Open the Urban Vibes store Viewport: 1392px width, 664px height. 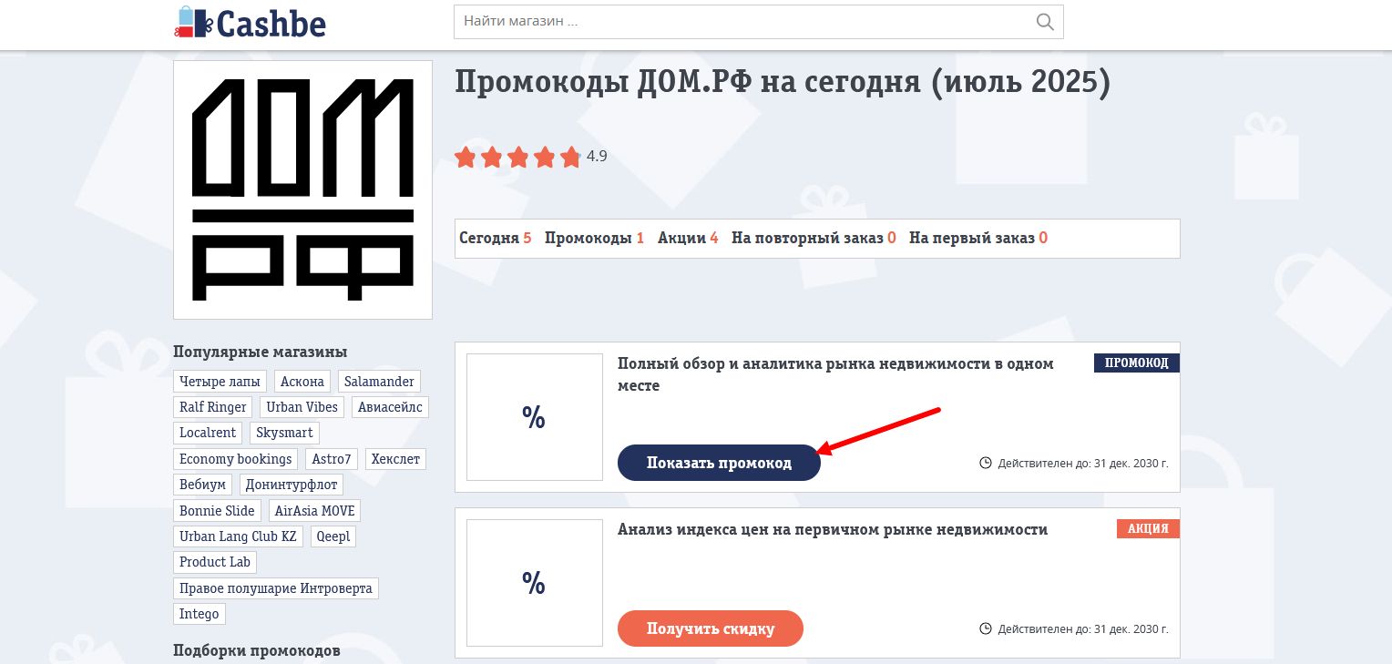[x=302, y=407]
